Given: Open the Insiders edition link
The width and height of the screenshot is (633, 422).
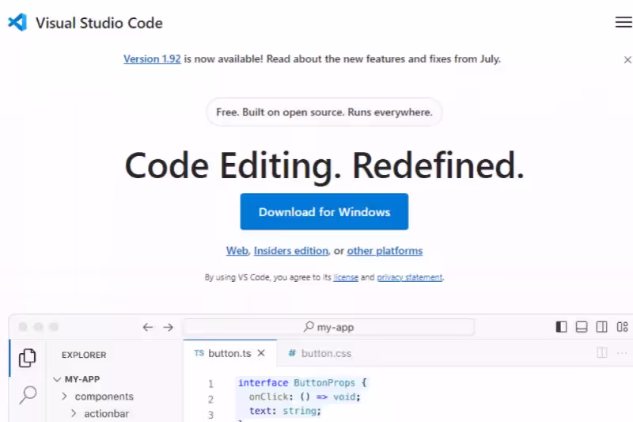Looking at the screenshot, I should point(290,251).
